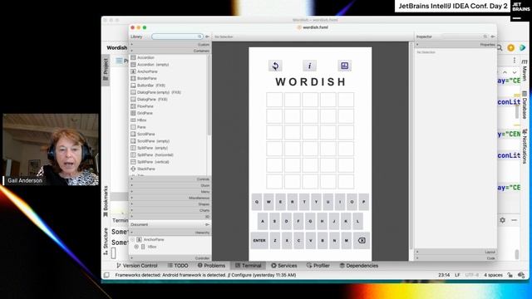Open the Version Control tool window tab

136,266
